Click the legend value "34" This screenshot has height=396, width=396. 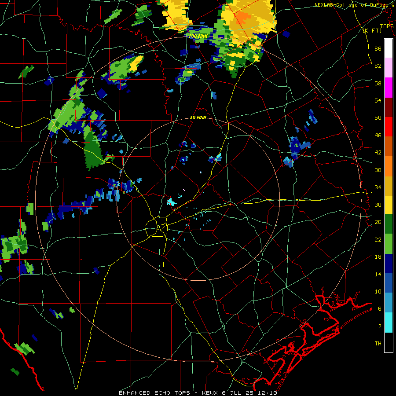(x=378, y=187)
